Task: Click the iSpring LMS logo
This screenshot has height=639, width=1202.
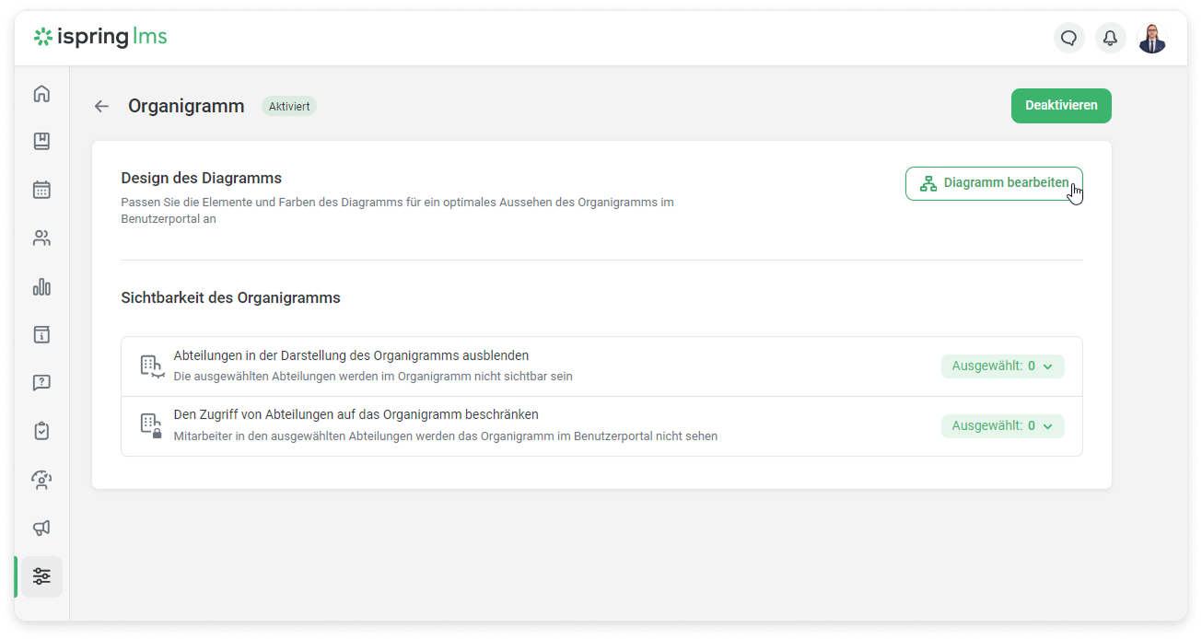Action: tap(100, 37)
